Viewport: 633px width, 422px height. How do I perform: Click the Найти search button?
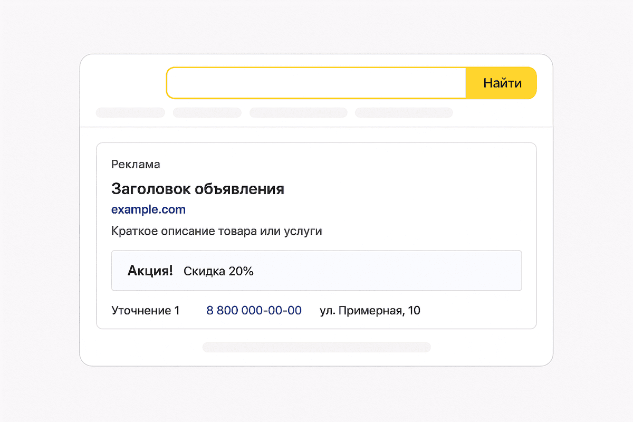501,83
